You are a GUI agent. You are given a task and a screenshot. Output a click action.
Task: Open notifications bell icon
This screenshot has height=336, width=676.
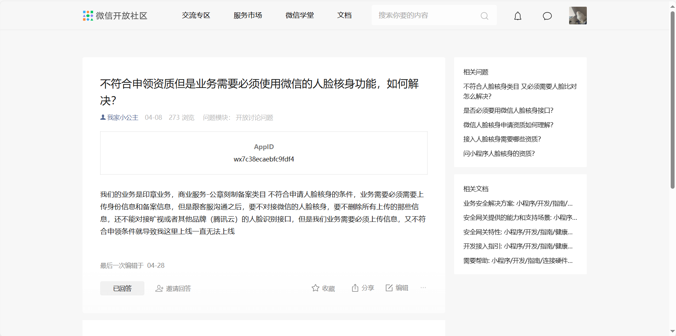pos(518,16)
